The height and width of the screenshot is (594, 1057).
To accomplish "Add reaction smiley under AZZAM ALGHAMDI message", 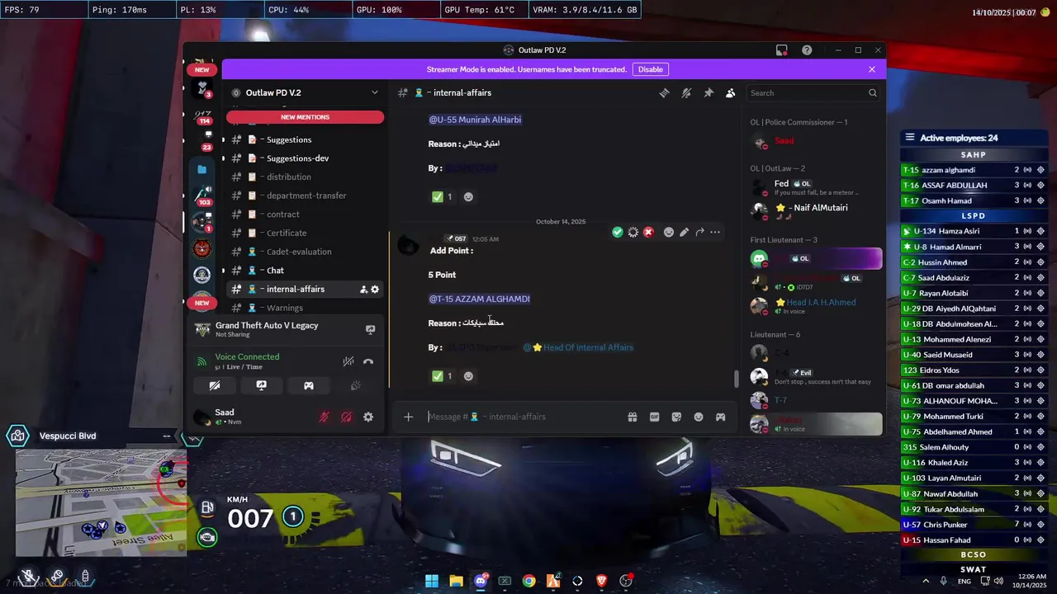I will pyautogui.click(x=468, y=376).
